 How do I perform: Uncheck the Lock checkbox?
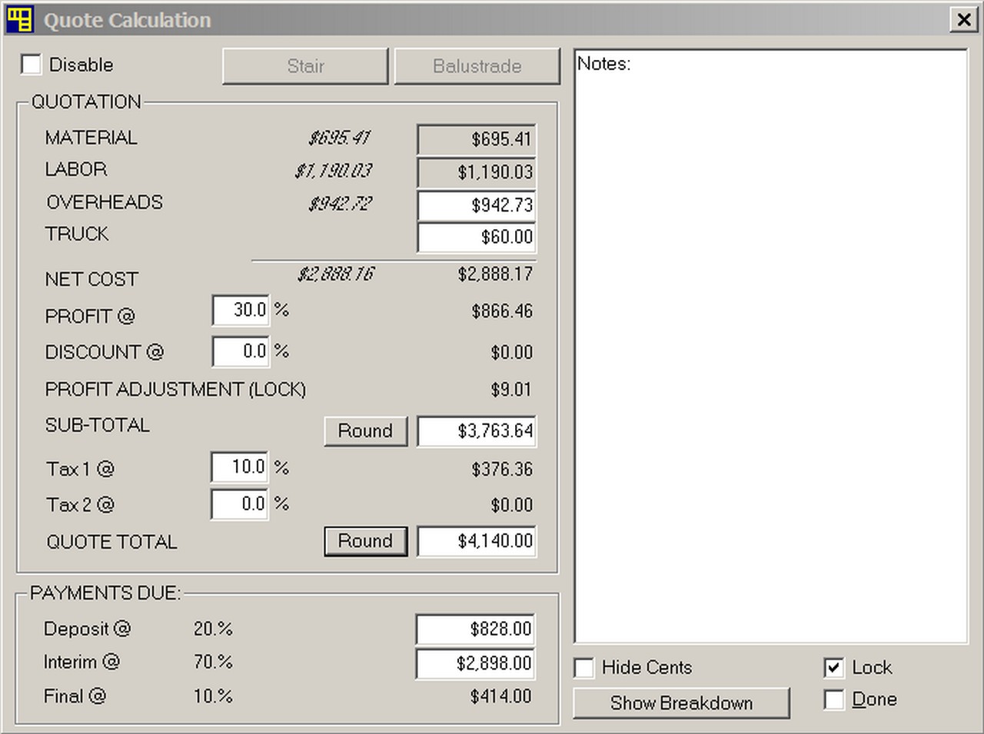(x=833, y=668)
